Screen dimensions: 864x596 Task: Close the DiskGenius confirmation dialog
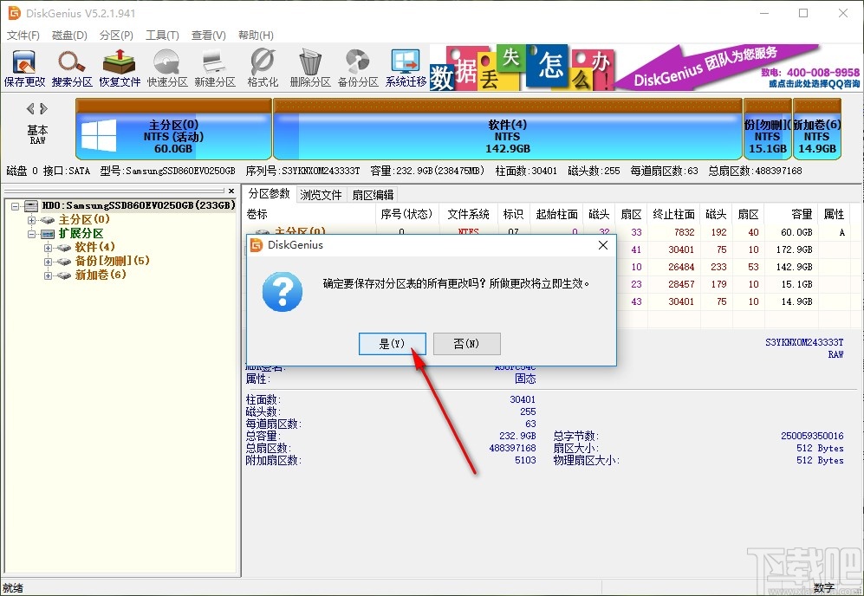click(603, 245)
